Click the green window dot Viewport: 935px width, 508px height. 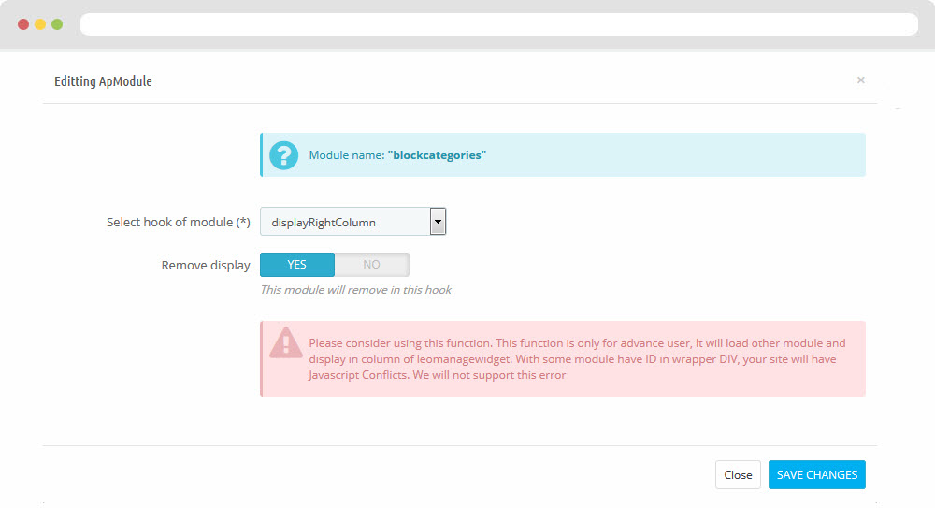pos(57,24)
